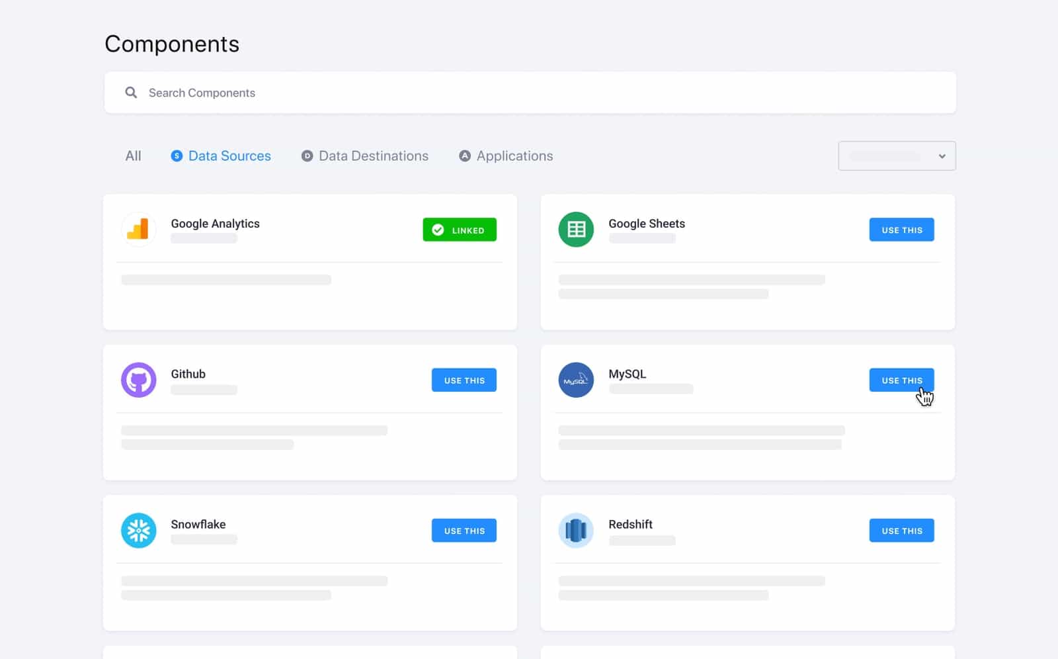Switch to the All tab

click(132, 155)
